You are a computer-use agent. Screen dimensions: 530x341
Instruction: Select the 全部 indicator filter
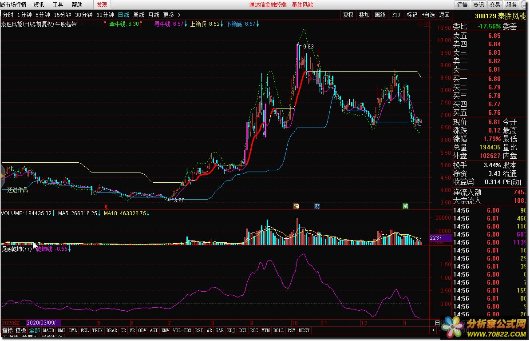pos(34,330)
